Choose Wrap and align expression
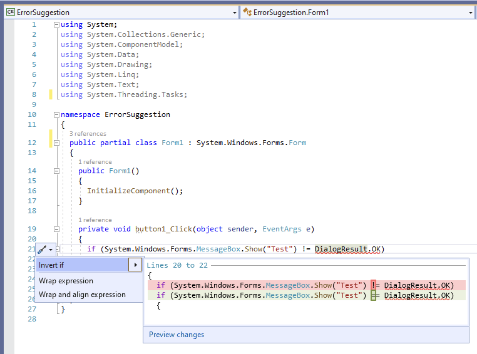This screenshot has width=477, height=354. click(x=82, y=295)
